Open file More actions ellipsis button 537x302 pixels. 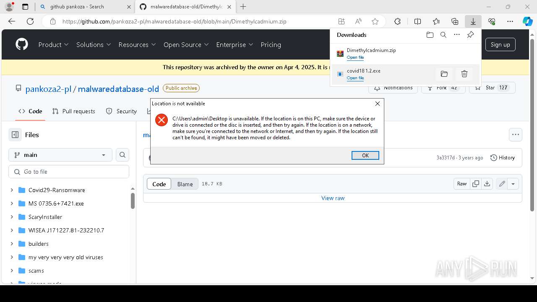coord(515,135)
